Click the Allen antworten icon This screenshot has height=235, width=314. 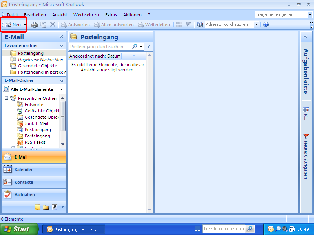click(x=97, y=24)
